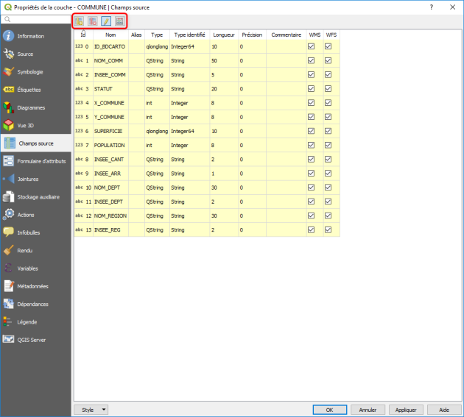The width and height of the screenshot is (464, 417).
Task: Go to the Étiquettes section
Action: click(30, 90)
